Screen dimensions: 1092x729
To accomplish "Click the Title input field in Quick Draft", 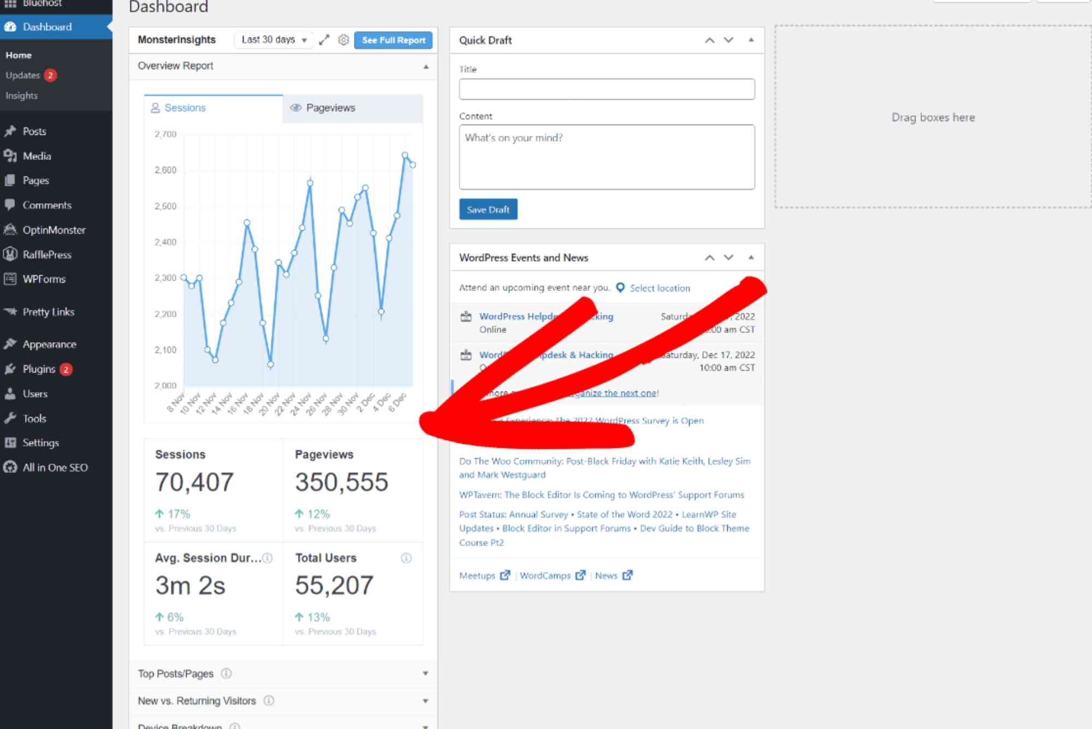I will [606, 89].
